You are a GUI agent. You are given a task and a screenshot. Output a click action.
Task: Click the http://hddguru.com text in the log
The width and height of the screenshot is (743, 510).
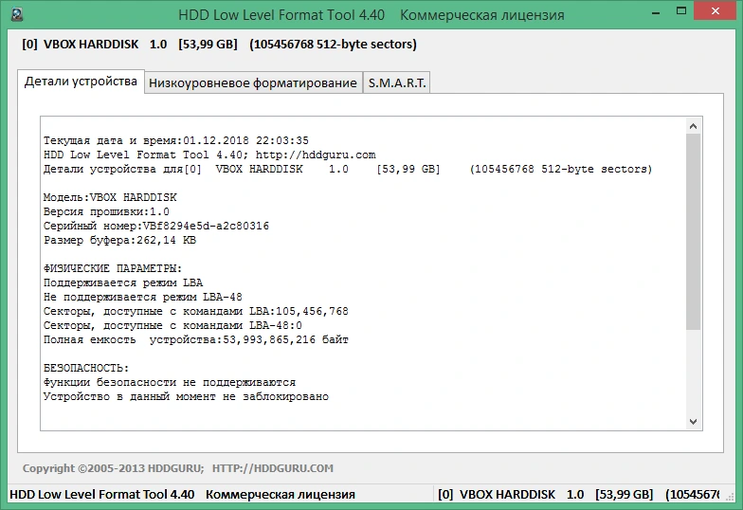point(316,155)
